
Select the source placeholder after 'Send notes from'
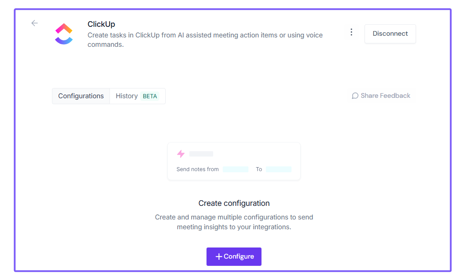[x=235, y=169]
